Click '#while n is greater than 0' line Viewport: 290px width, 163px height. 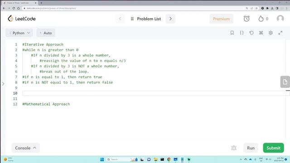pos(50,50)
